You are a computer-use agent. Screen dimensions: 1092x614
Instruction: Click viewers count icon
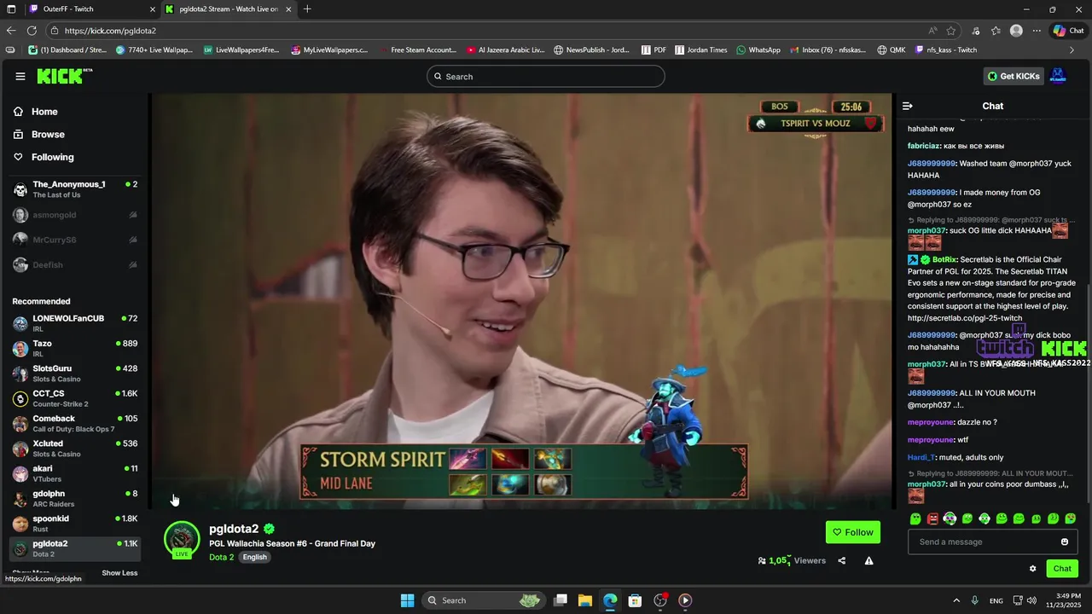(762, 560)
